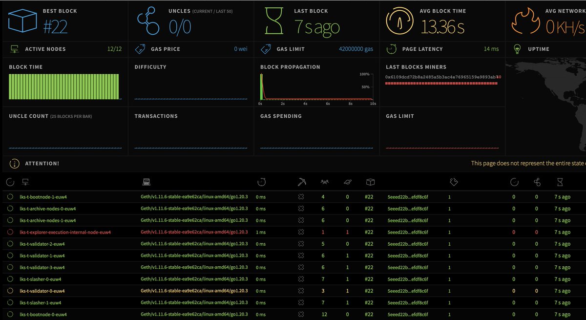Click the Page Latency value 14 ms

(491, 49)
